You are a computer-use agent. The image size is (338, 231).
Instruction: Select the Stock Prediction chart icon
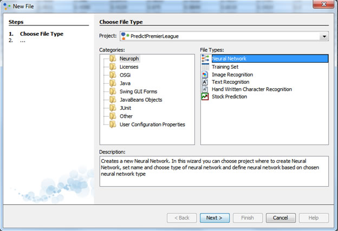[x=205, y=97]
